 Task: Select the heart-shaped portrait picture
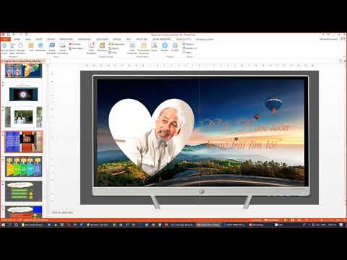[151, 136]
